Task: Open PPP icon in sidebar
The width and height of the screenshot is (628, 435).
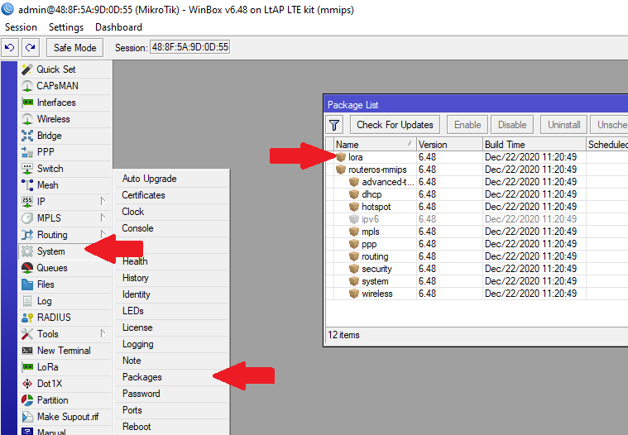Action: click(x=26, y=152)
